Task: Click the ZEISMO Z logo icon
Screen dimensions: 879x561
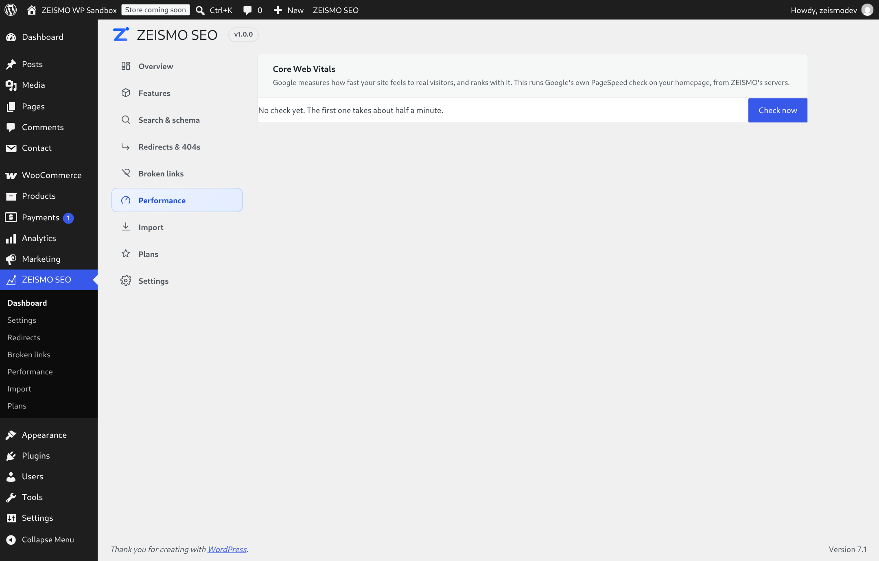Action: [121, 35]
